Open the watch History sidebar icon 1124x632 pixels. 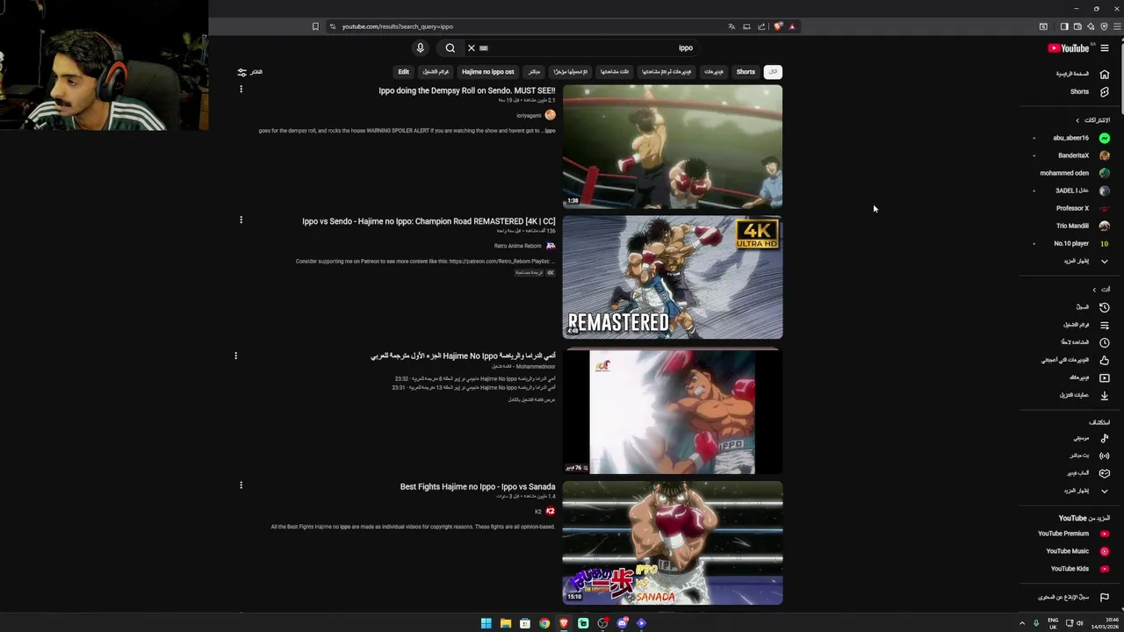click(x=1105, y=307)
